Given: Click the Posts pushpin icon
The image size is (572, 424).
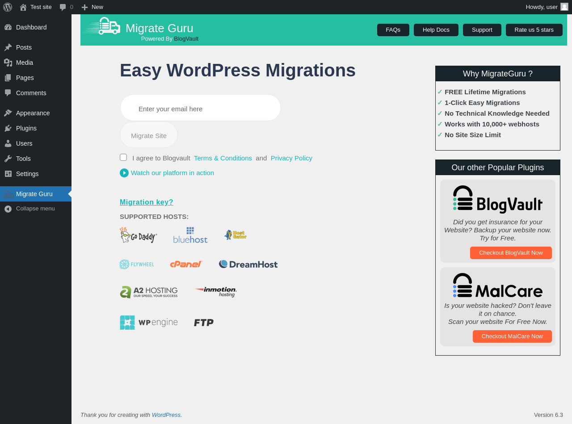Looking at the screenshot, I should pos(8,47).
